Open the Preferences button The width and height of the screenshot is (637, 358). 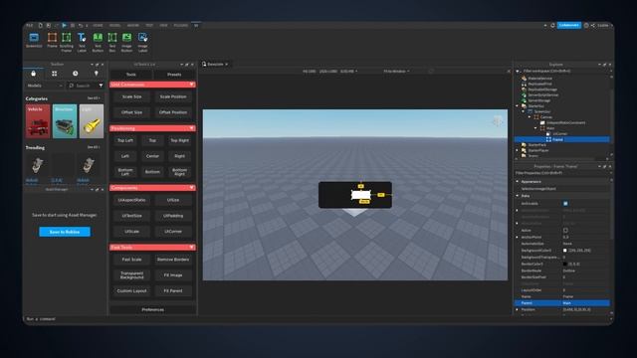(x=152, y=309)
